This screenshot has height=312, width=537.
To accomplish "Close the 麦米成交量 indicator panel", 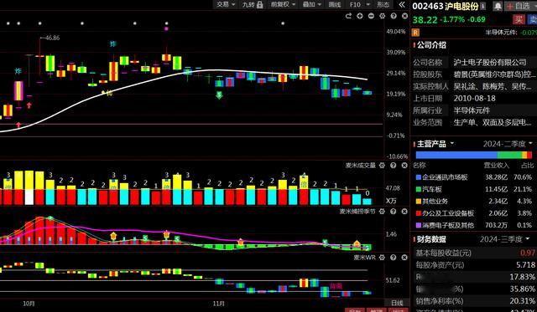I will 404,166.
